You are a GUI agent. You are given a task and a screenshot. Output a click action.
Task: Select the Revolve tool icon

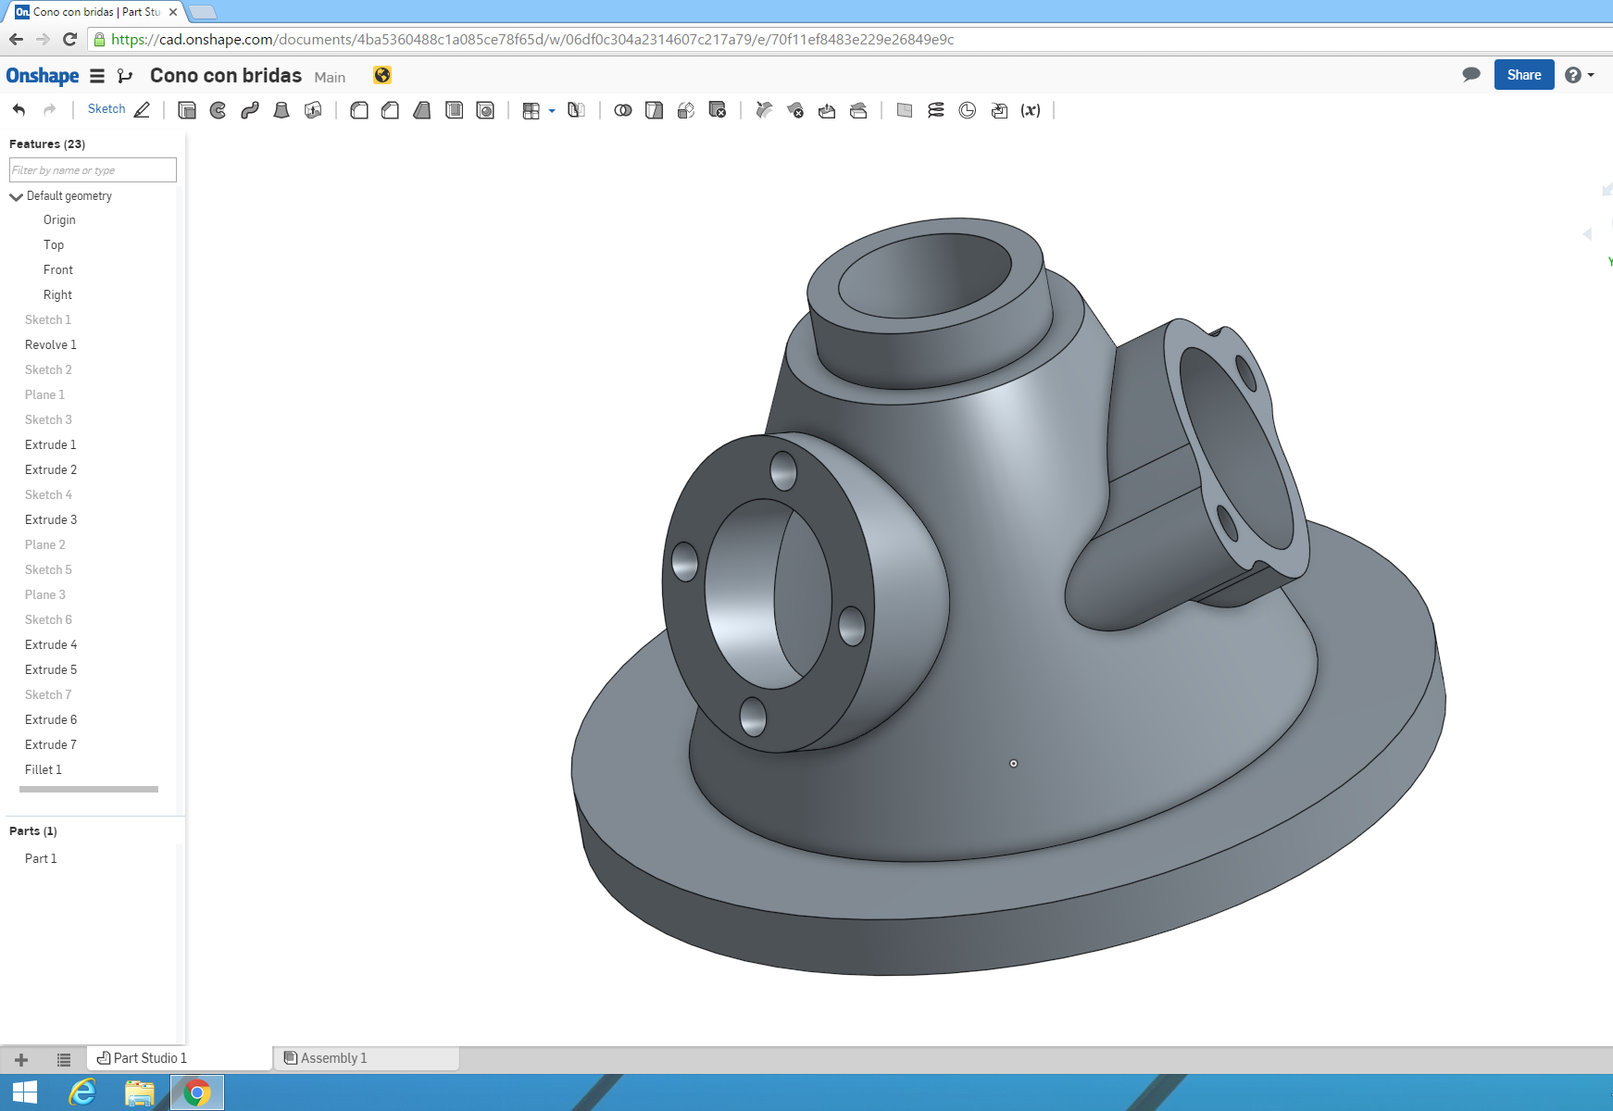(x=219, y=110)
